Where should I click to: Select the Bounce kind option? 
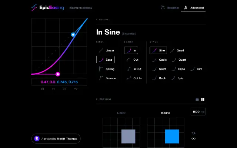pos(107,78)
